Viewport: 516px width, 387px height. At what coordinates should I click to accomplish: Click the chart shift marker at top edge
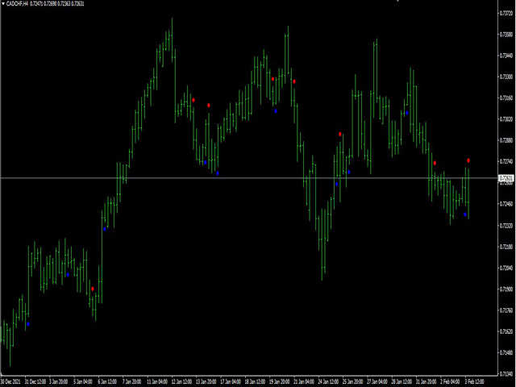click(397, 1)
